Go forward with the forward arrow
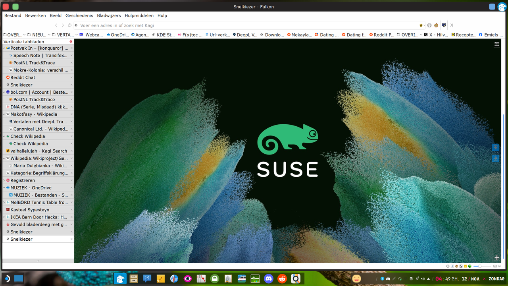 point(63,25)
